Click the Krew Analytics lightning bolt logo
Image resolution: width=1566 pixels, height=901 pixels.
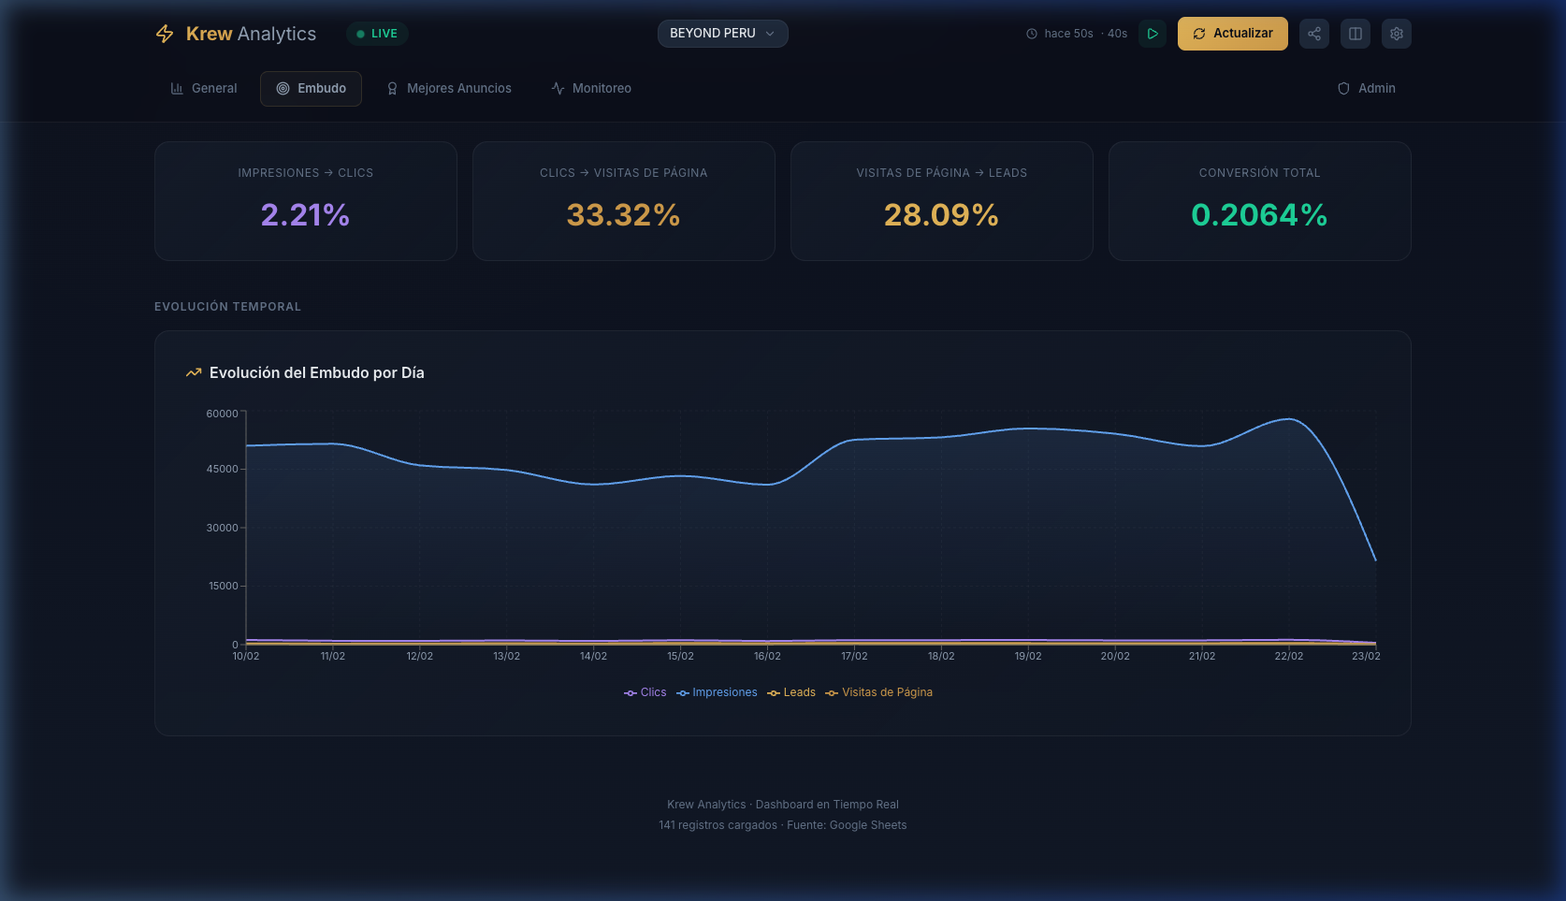(165, 34)
